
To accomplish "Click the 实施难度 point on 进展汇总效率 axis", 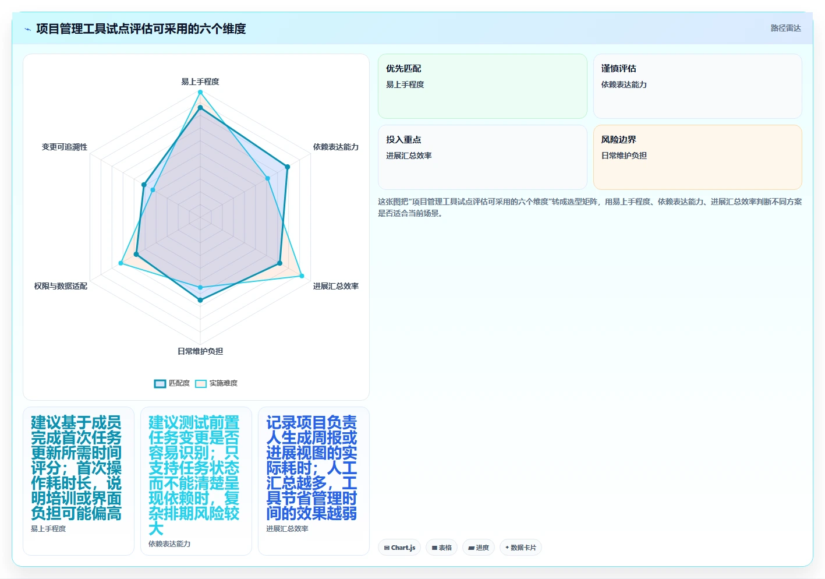I will point(302,276).
